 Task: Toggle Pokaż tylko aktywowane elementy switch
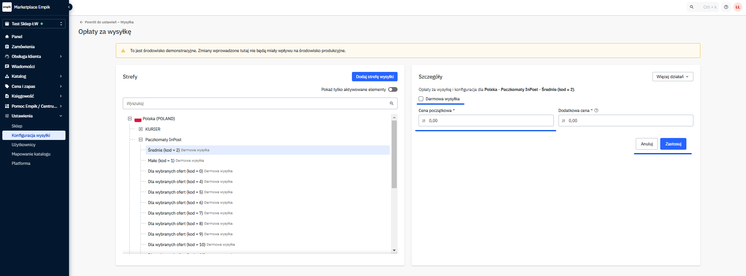click(x=393, y=89)
